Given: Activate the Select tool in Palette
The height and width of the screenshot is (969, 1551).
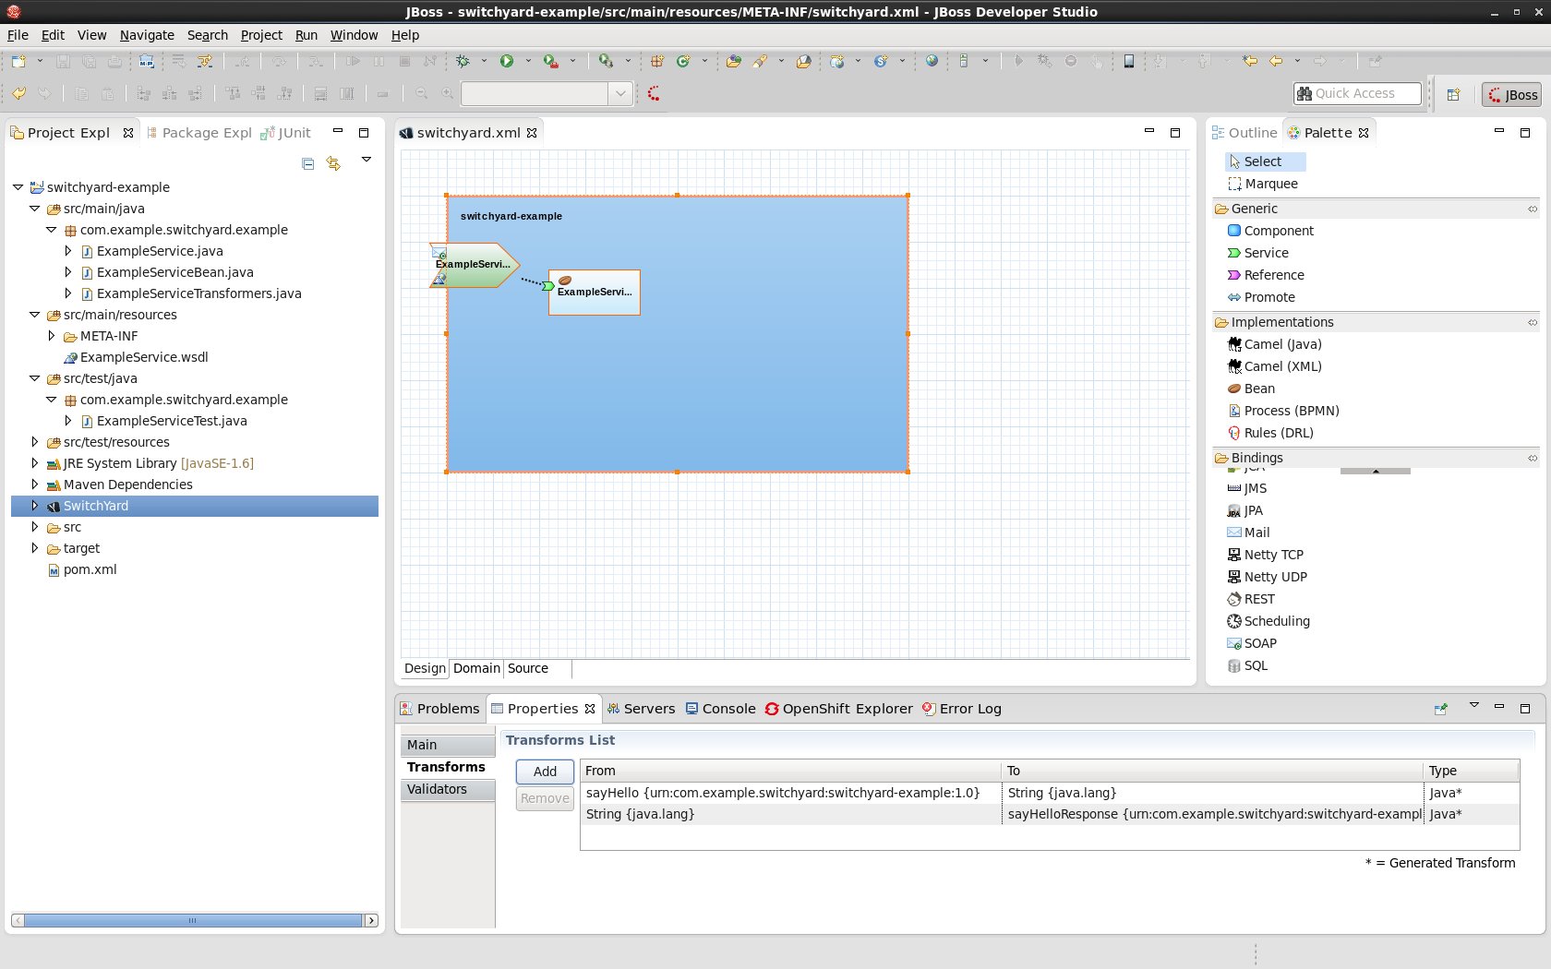Looking at the screenshot, I should point(1265,161).
